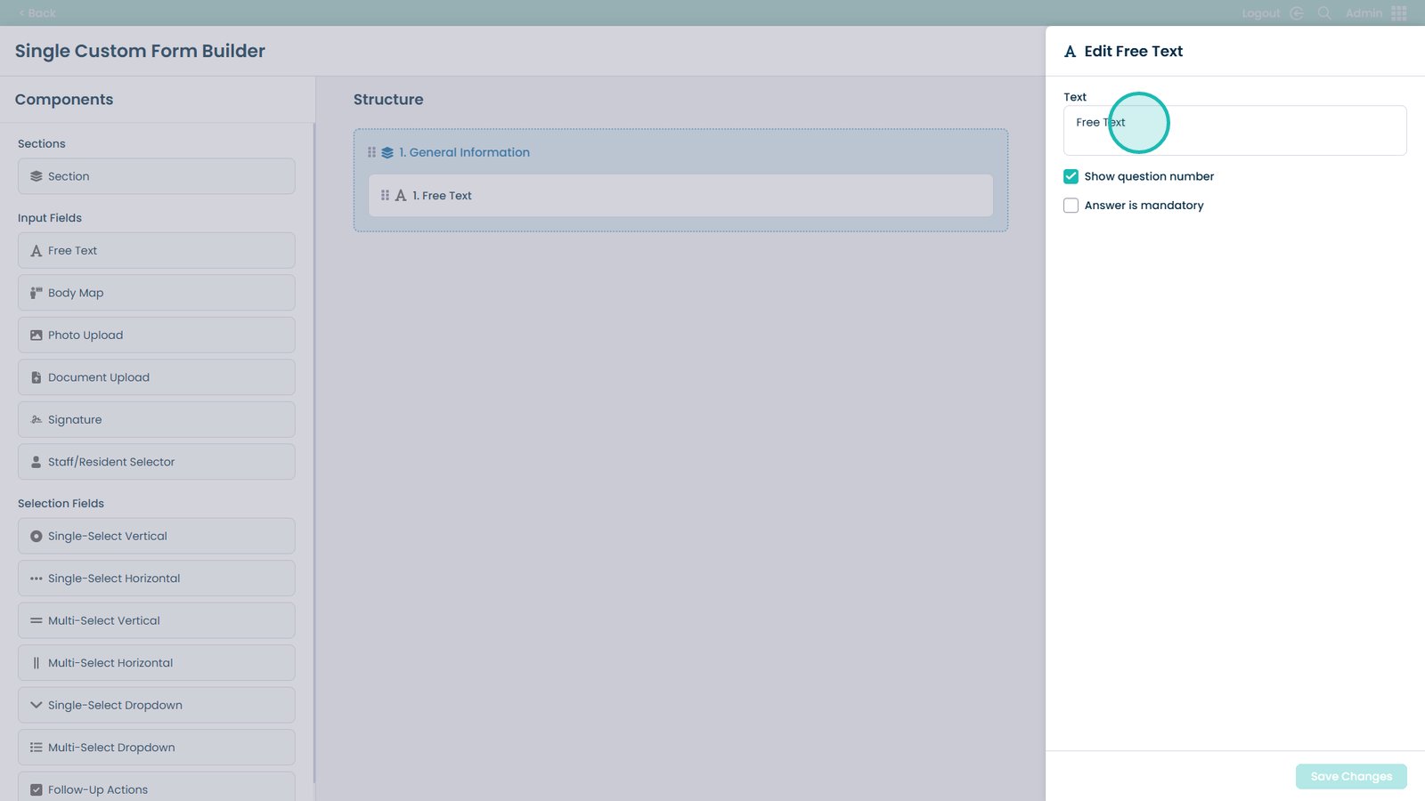Click the Multi-Select Vertical lines icon

coord(37,621)
